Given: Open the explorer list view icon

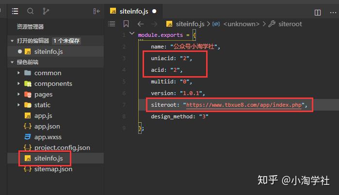Looking at the screenshot, I should pyautogui.click(x=15, y=11).
